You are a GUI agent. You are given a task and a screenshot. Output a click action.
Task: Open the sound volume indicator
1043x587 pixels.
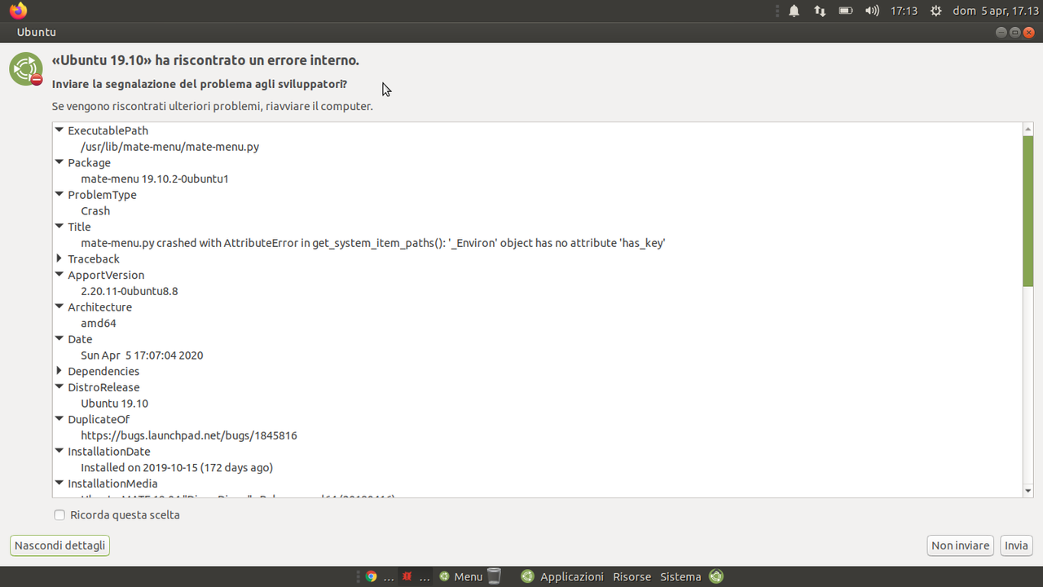(872, 11)
